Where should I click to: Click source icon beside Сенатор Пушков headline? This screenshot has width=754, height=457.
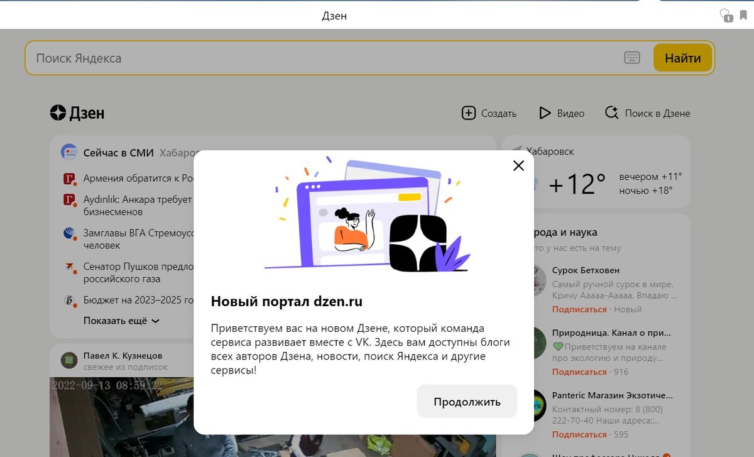point(69,267)
